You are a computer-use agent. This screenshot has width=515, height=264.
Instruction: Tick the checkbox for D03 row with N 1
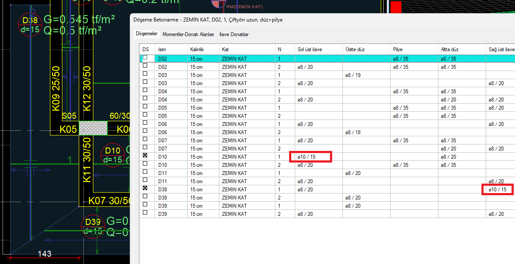145,74
